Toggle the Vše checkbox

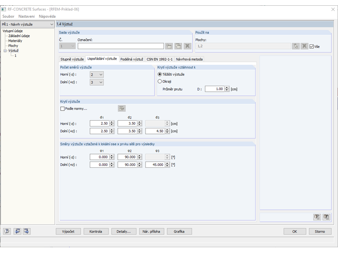(x=311, y=47)
